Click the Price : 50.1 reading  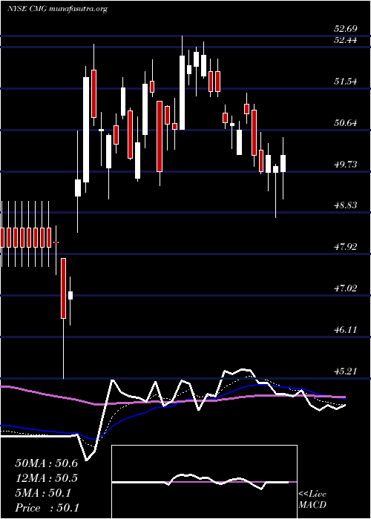[47, 508]
